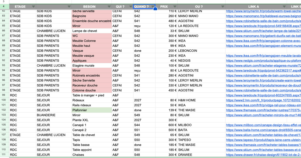Select the Robinets encastrés cell
This screenshot has height=158, width=301.
(x=92, y=76)
